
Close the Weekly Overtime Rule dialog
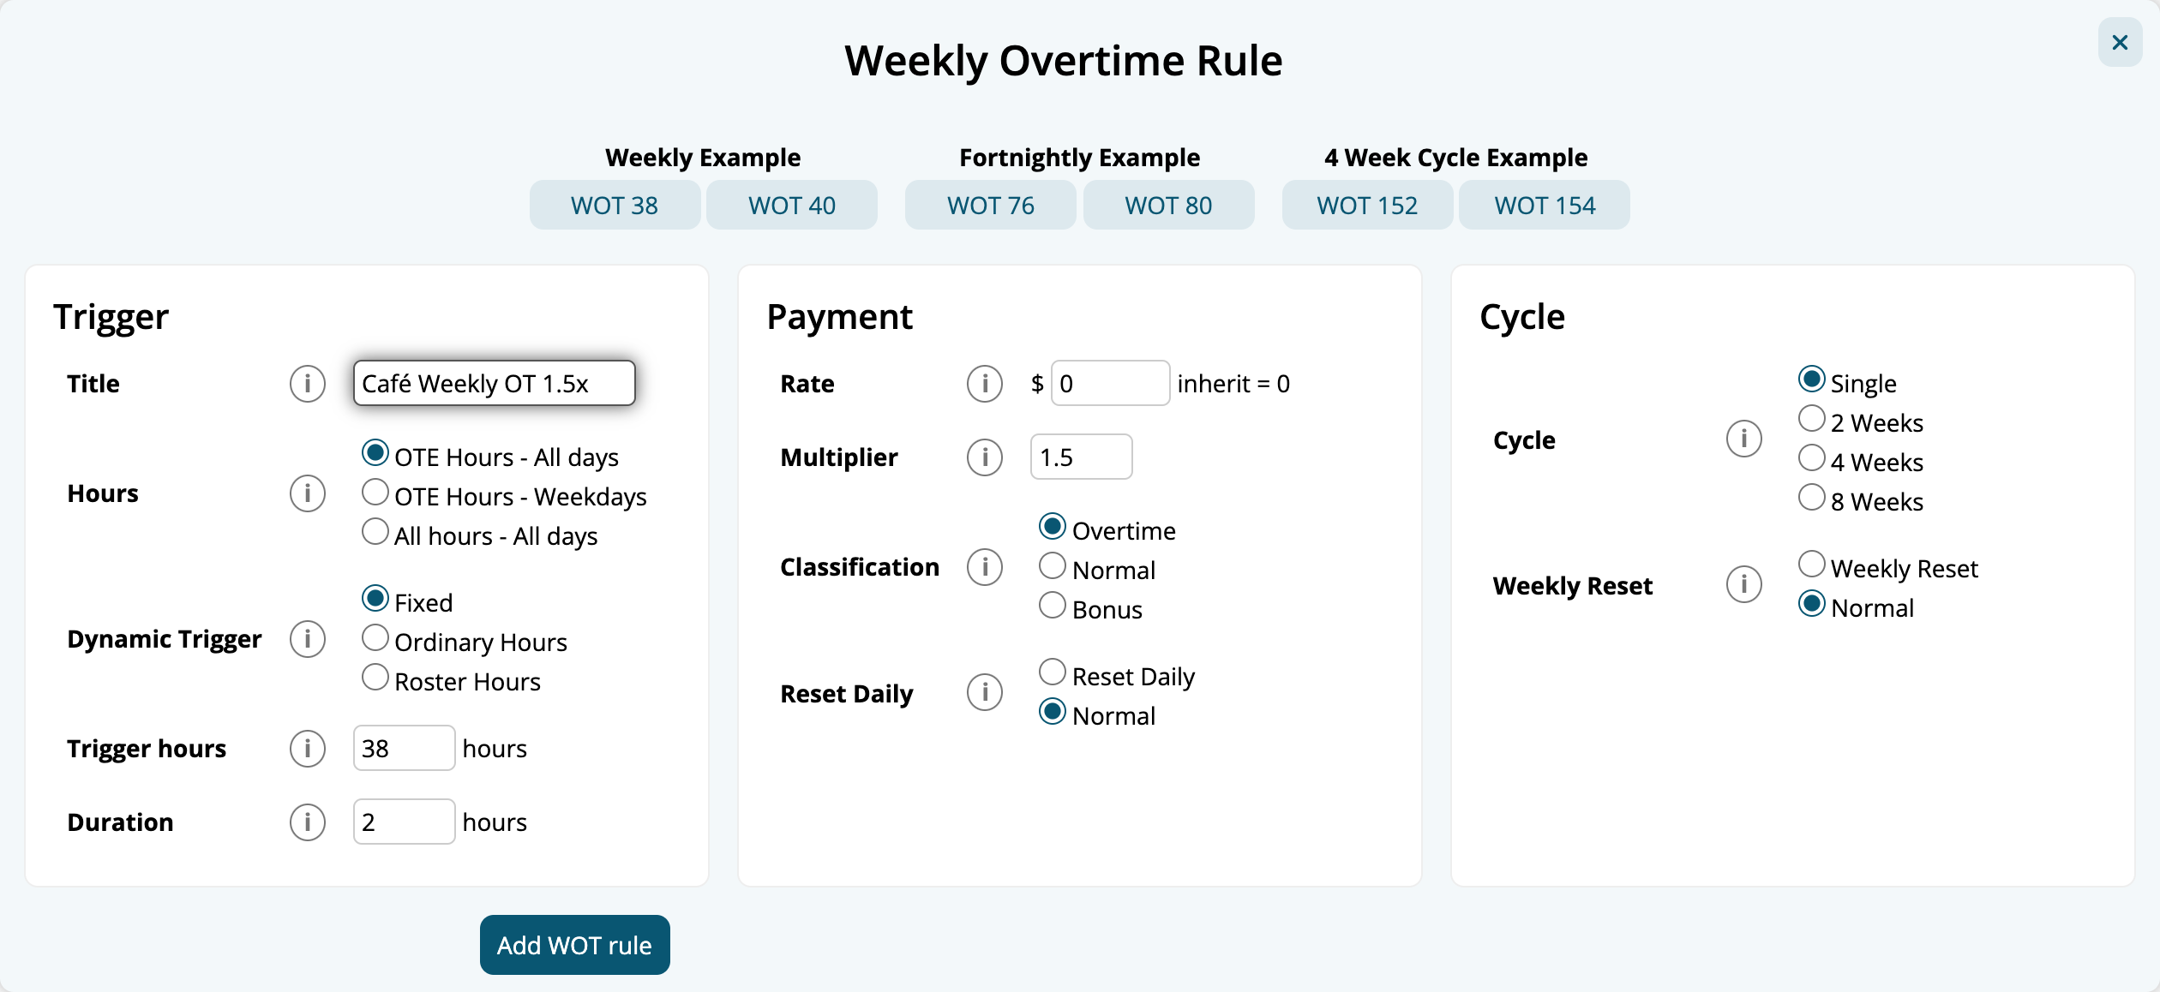(2120, 42)
